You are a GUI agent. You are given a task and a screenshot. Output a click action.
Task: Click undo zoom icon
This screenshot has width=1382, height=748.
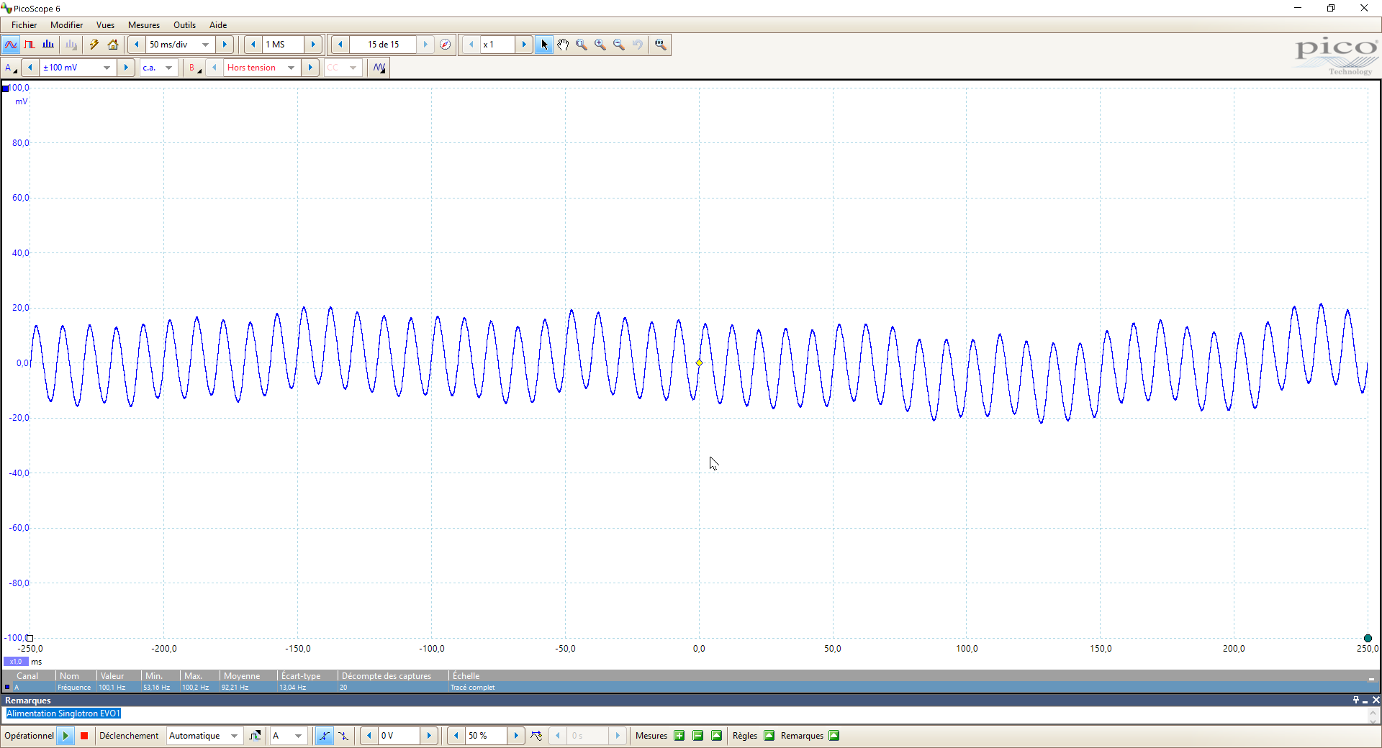pos(638,45)
